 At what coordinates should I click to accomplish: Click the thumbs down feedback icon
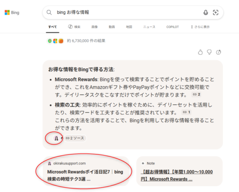click(209, 52)
